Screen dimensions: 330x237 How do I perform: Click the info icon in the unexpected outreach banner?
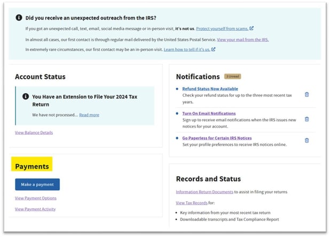click(x=19, y=18)
